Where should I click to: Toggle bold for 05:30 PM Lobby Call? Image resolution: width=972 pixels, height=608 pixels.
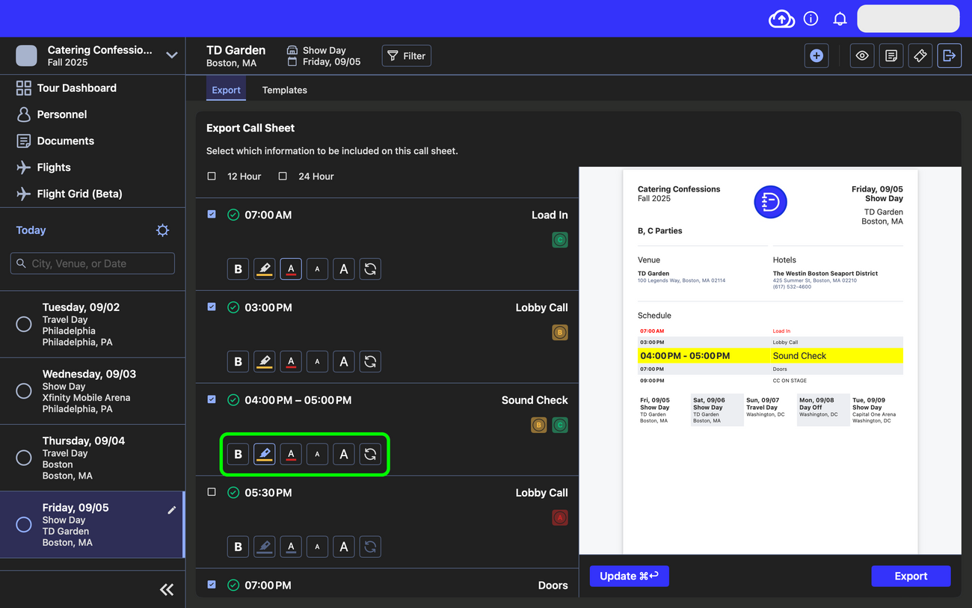(x=238, y=547)
